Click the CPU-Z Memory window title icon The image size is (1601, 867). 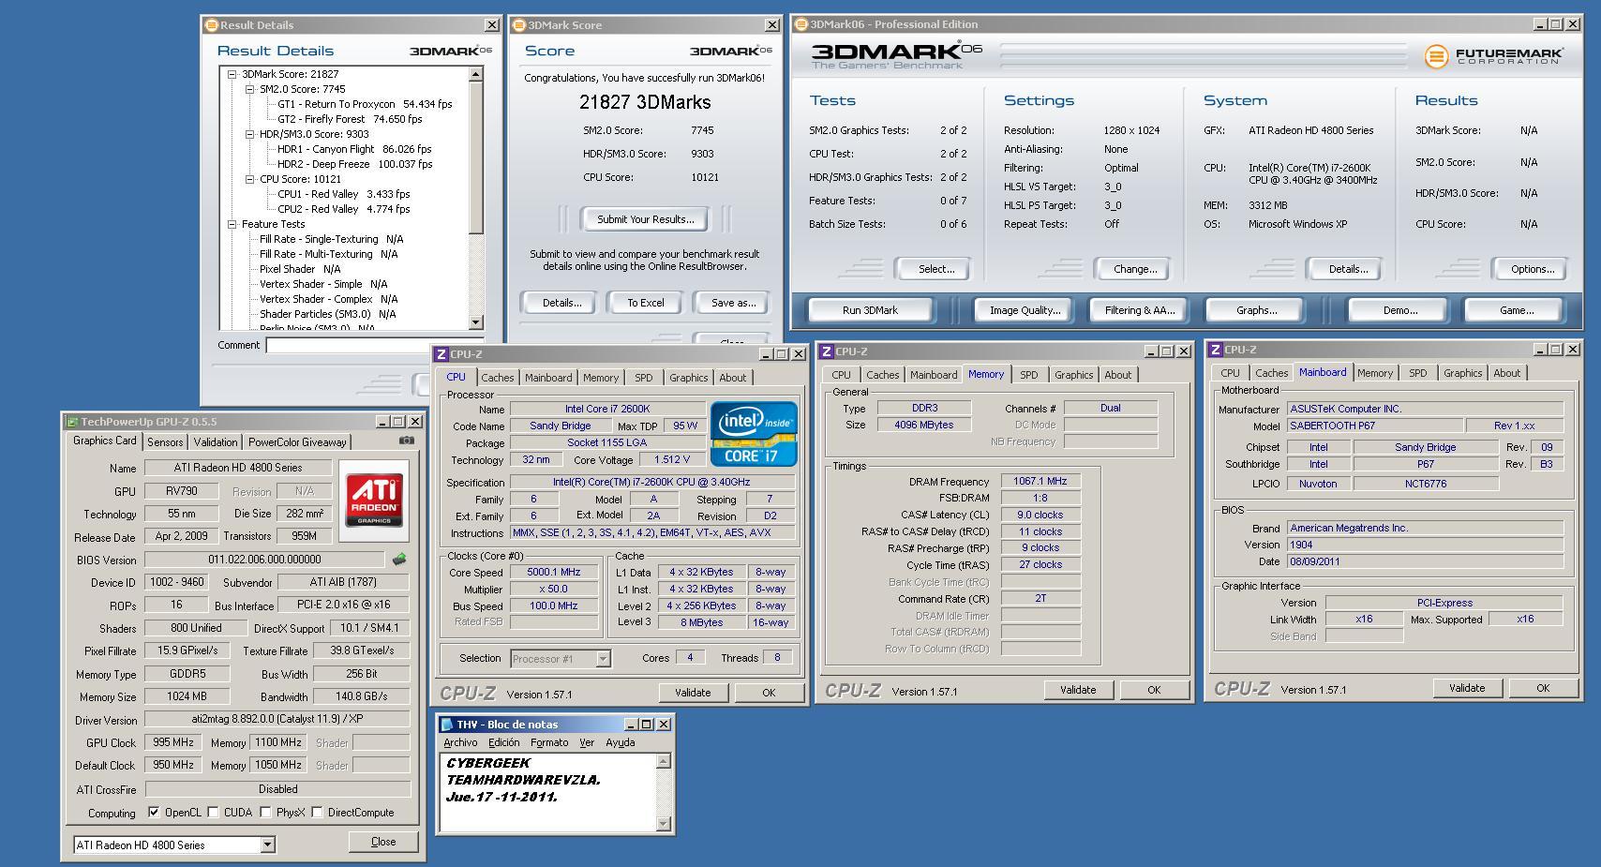(827, 351)
